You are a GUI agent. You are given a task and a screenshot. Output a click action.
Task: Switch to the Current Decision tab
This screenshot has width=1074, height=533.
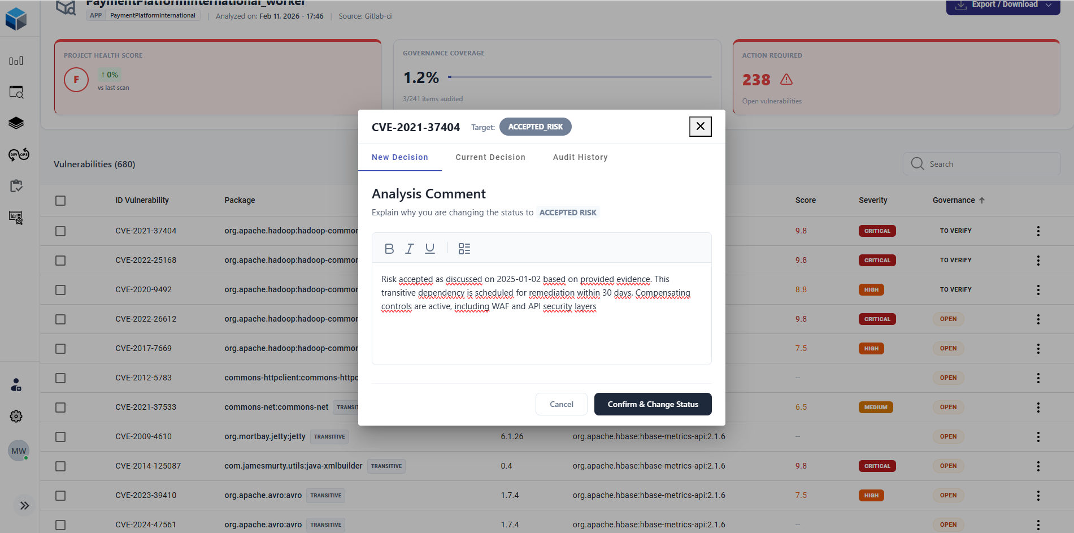[x=490, y=157]
